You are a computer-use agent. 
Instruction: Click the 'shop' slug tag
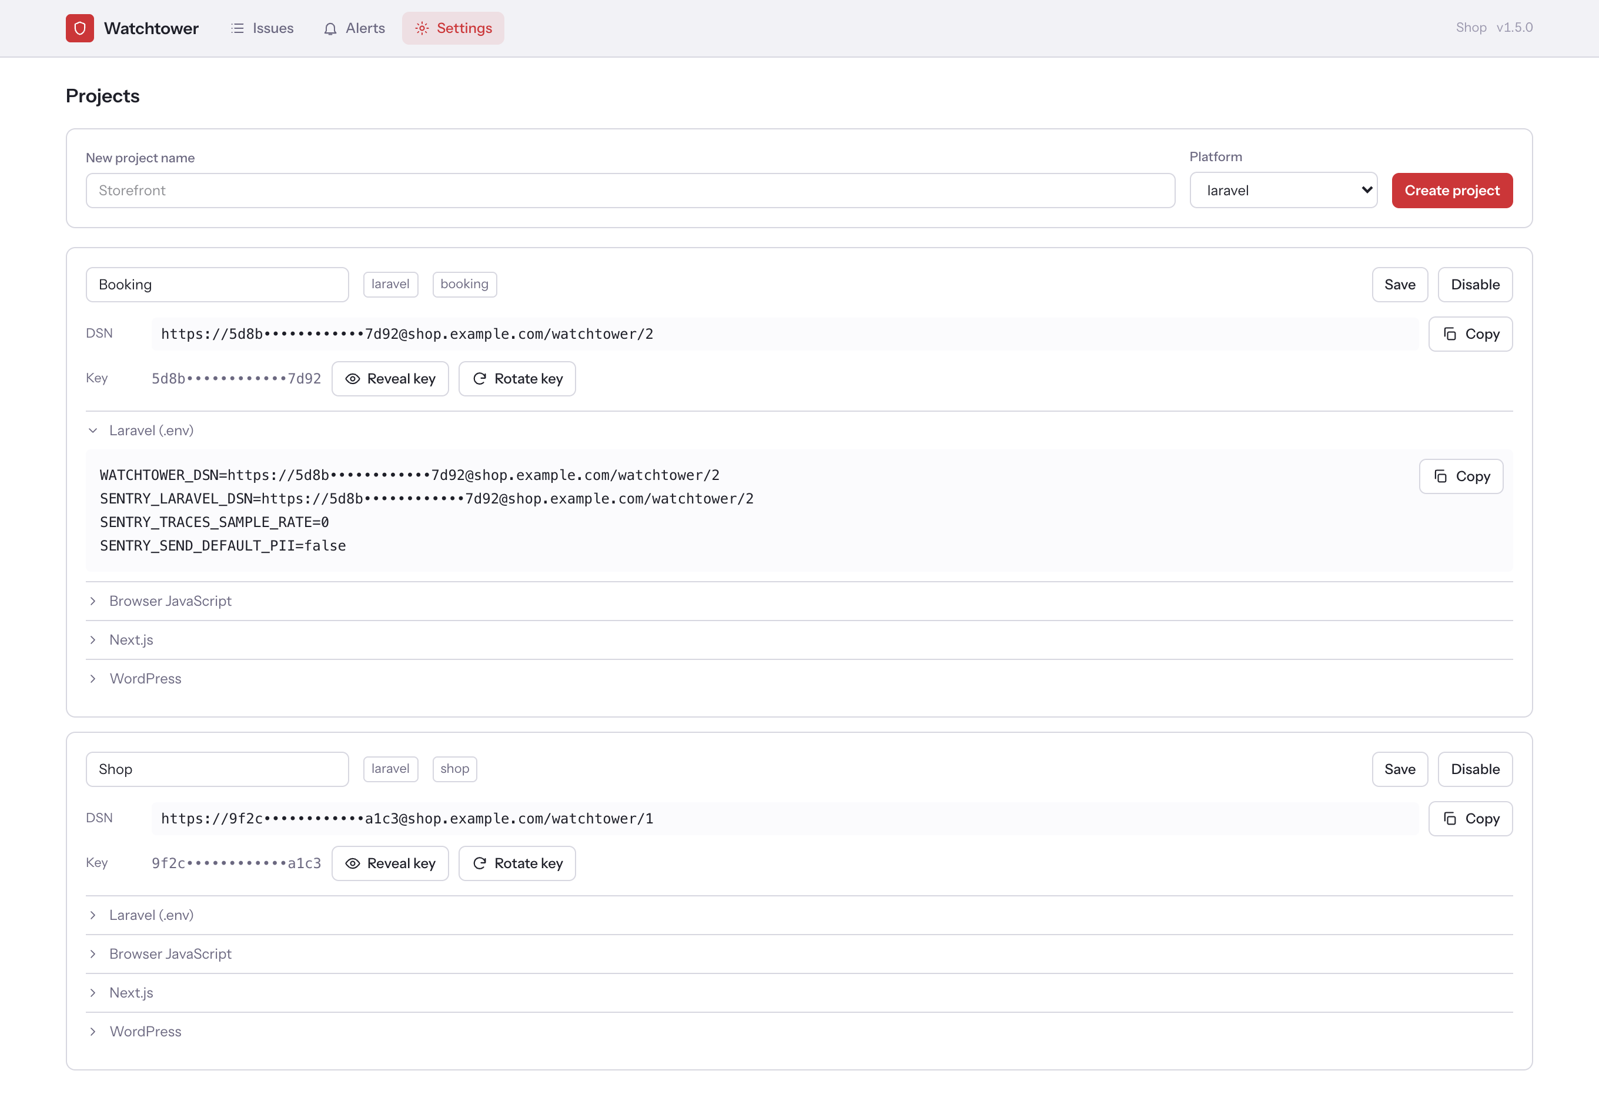point(455,769)
